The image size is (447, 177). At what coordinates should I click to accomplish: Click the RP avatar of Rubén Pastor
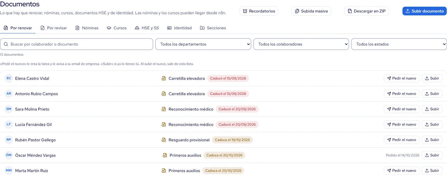(9, 140)
